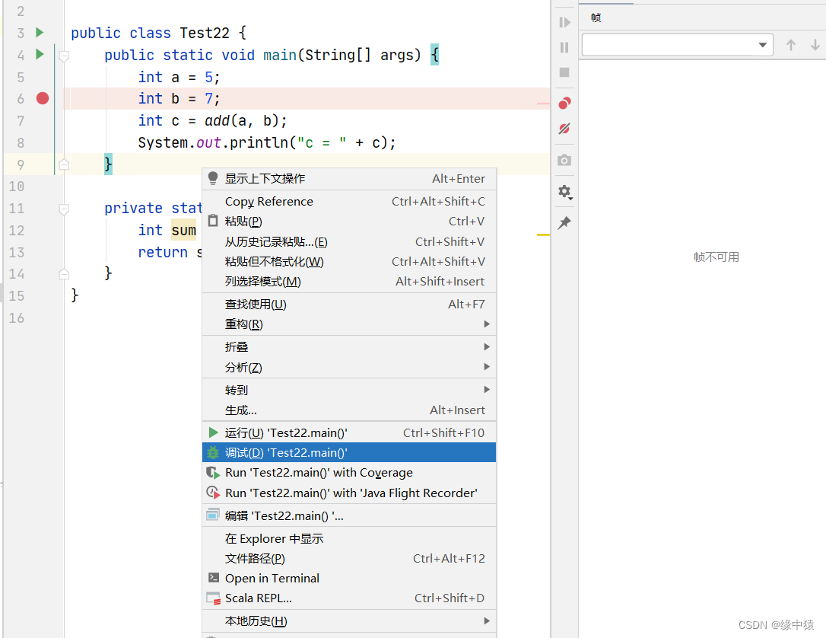
Task: Remove the red breakpoint on line 6
Action: pos(43,98)
